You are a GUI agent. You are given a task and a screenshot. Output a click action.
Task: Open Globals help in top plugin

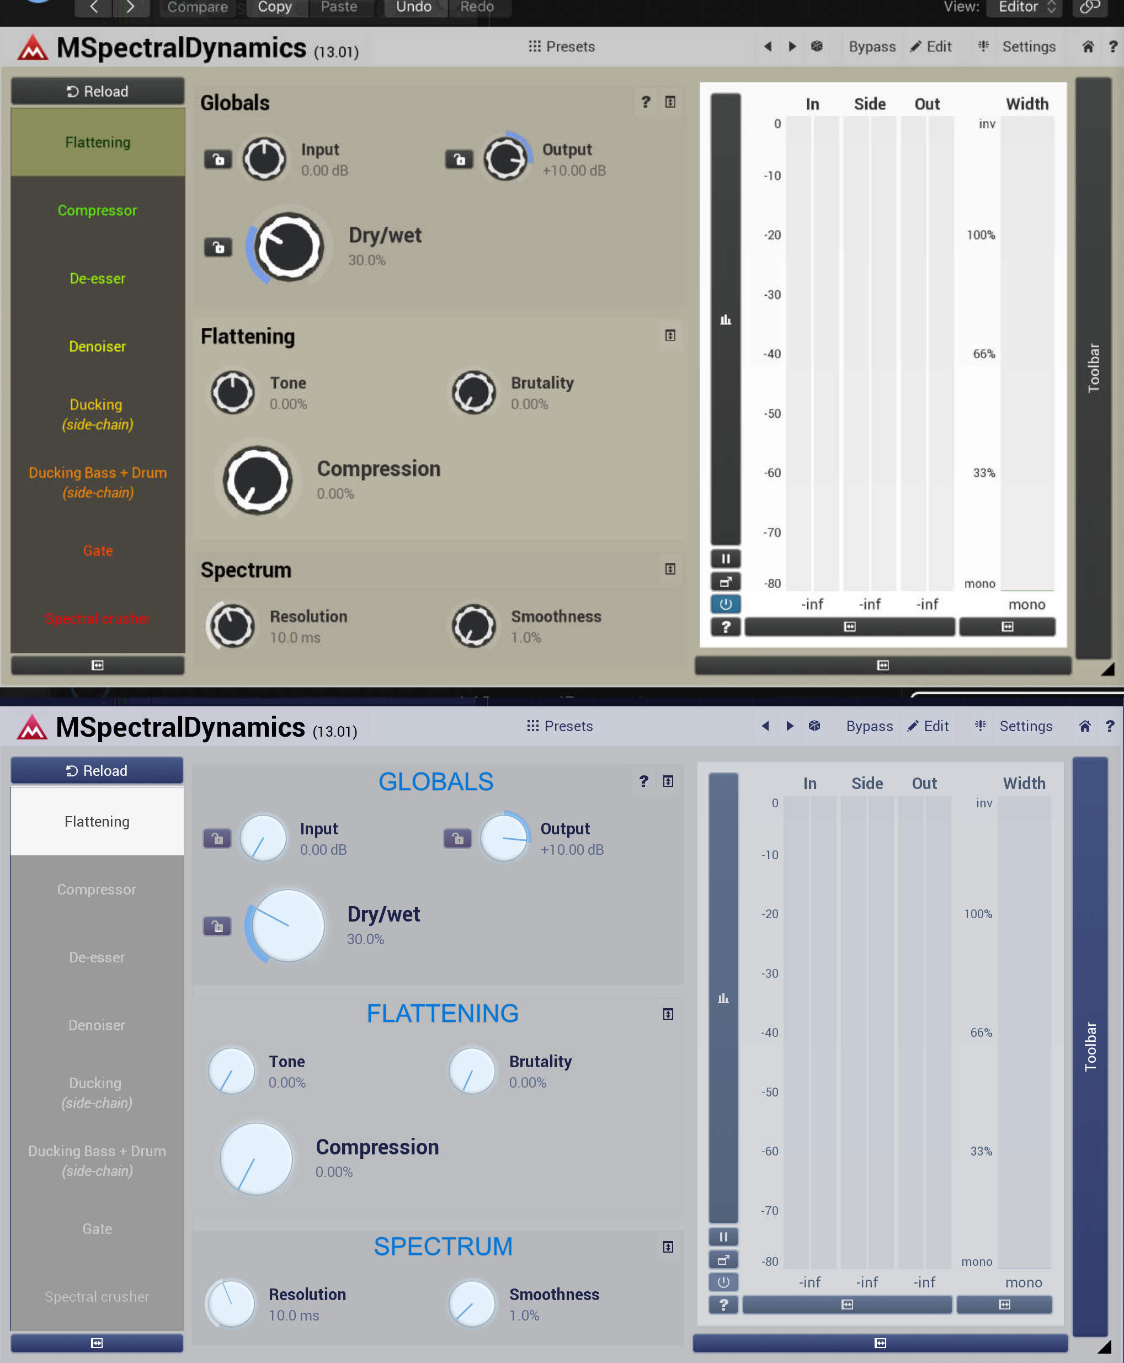(646, 102)
